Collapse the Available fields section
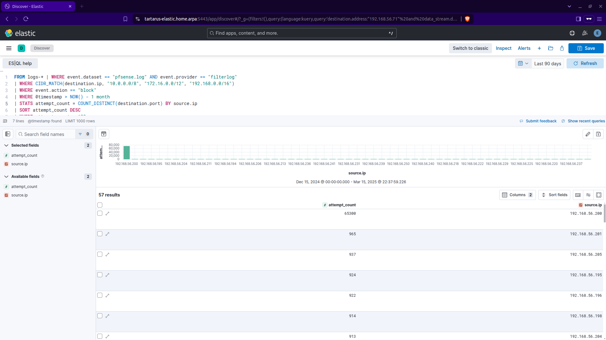 tap(6, 177)
